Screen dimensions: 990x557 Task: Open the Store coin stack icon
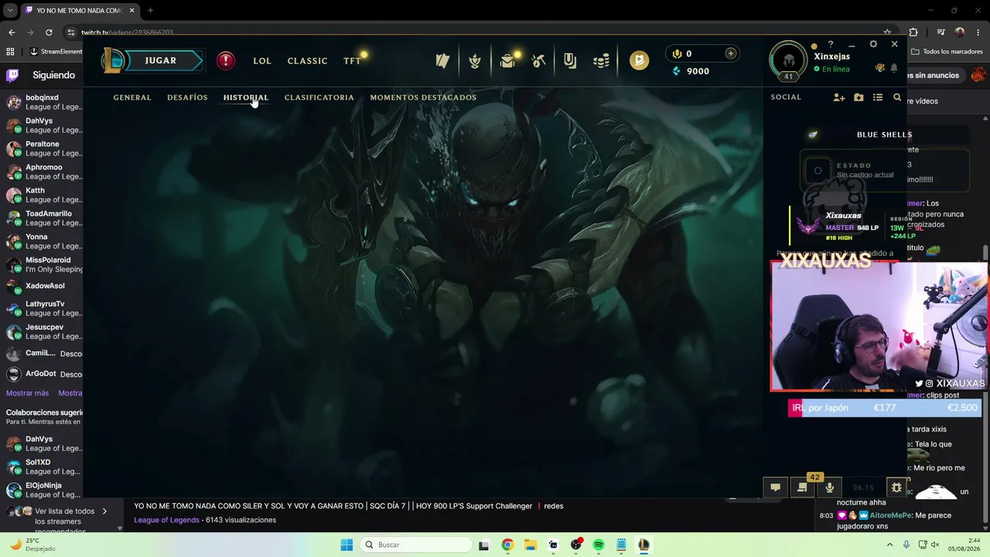[x=601, y=60]
